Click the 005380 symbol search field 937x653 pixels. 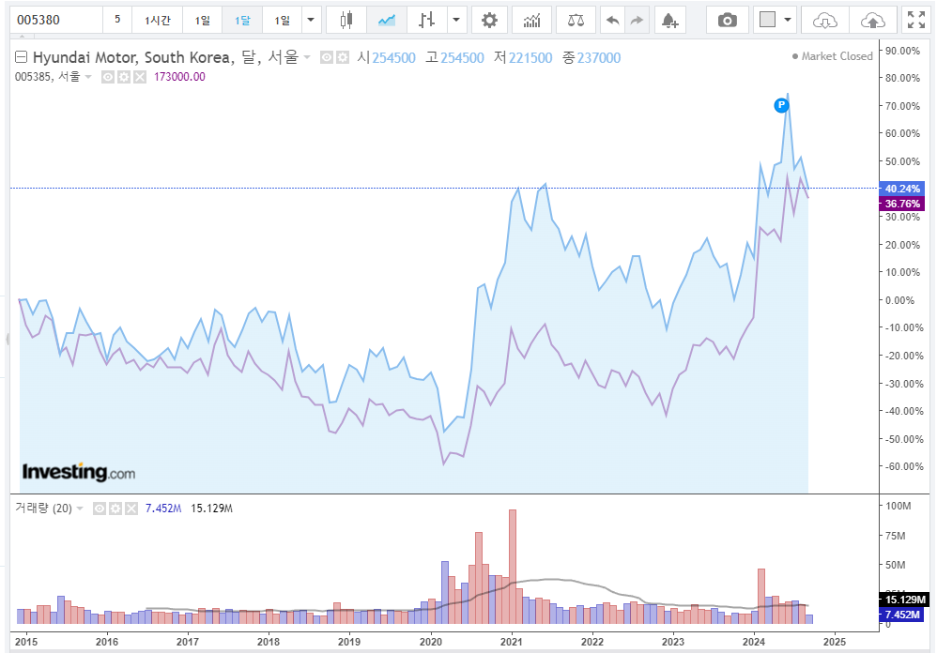(x=56, y=21)
